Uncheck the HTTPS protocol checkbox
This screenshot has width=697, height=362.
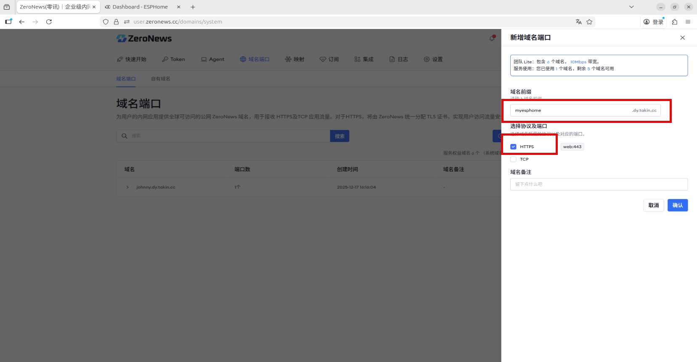pyautogui.click(x=513, y=147)
